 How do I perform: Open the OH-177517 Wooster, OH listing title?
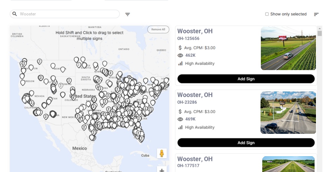point(195,159)
